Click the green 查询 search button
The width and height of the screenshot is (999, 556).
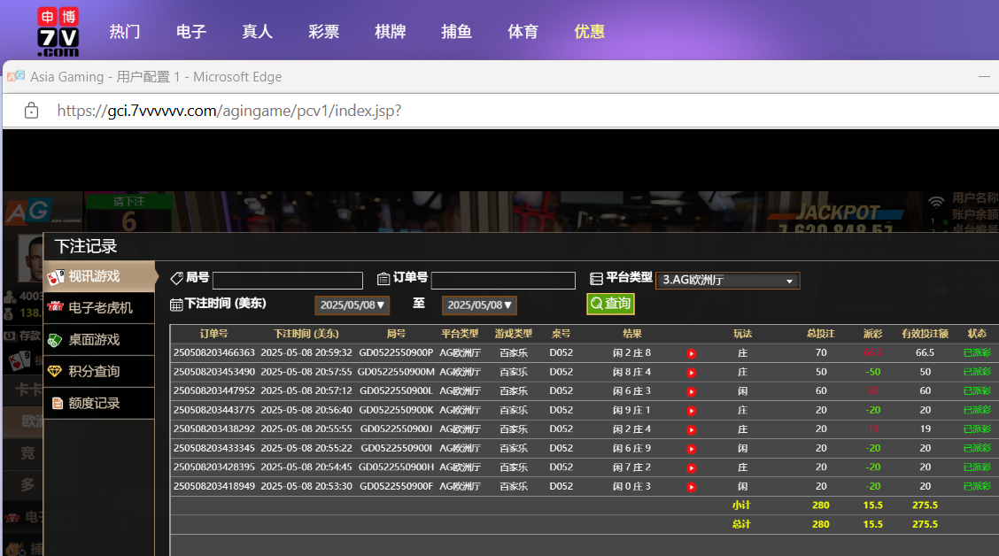[610, 304]
